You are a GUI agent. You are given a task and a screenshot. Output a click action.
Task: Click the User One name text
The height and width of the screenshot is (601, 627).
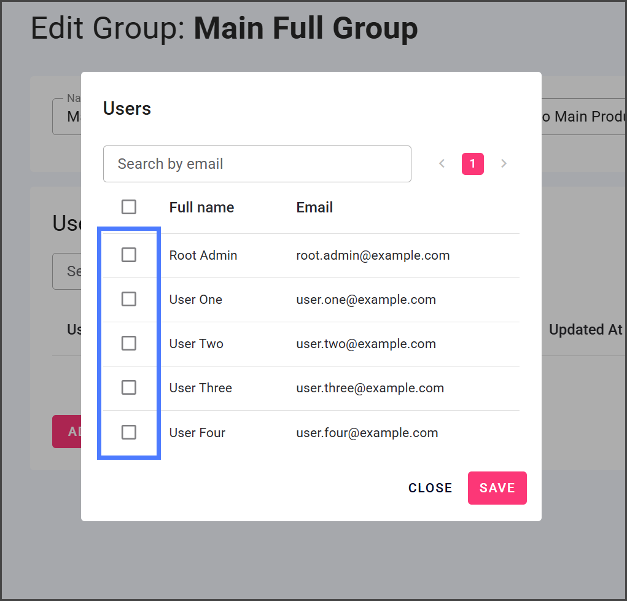[196, 300]
